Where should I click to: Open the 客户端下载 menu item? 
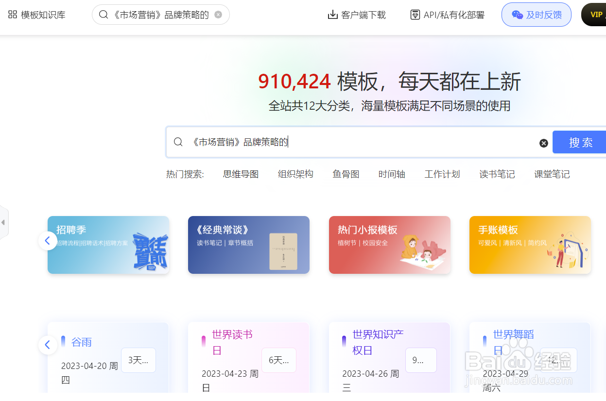357,15
